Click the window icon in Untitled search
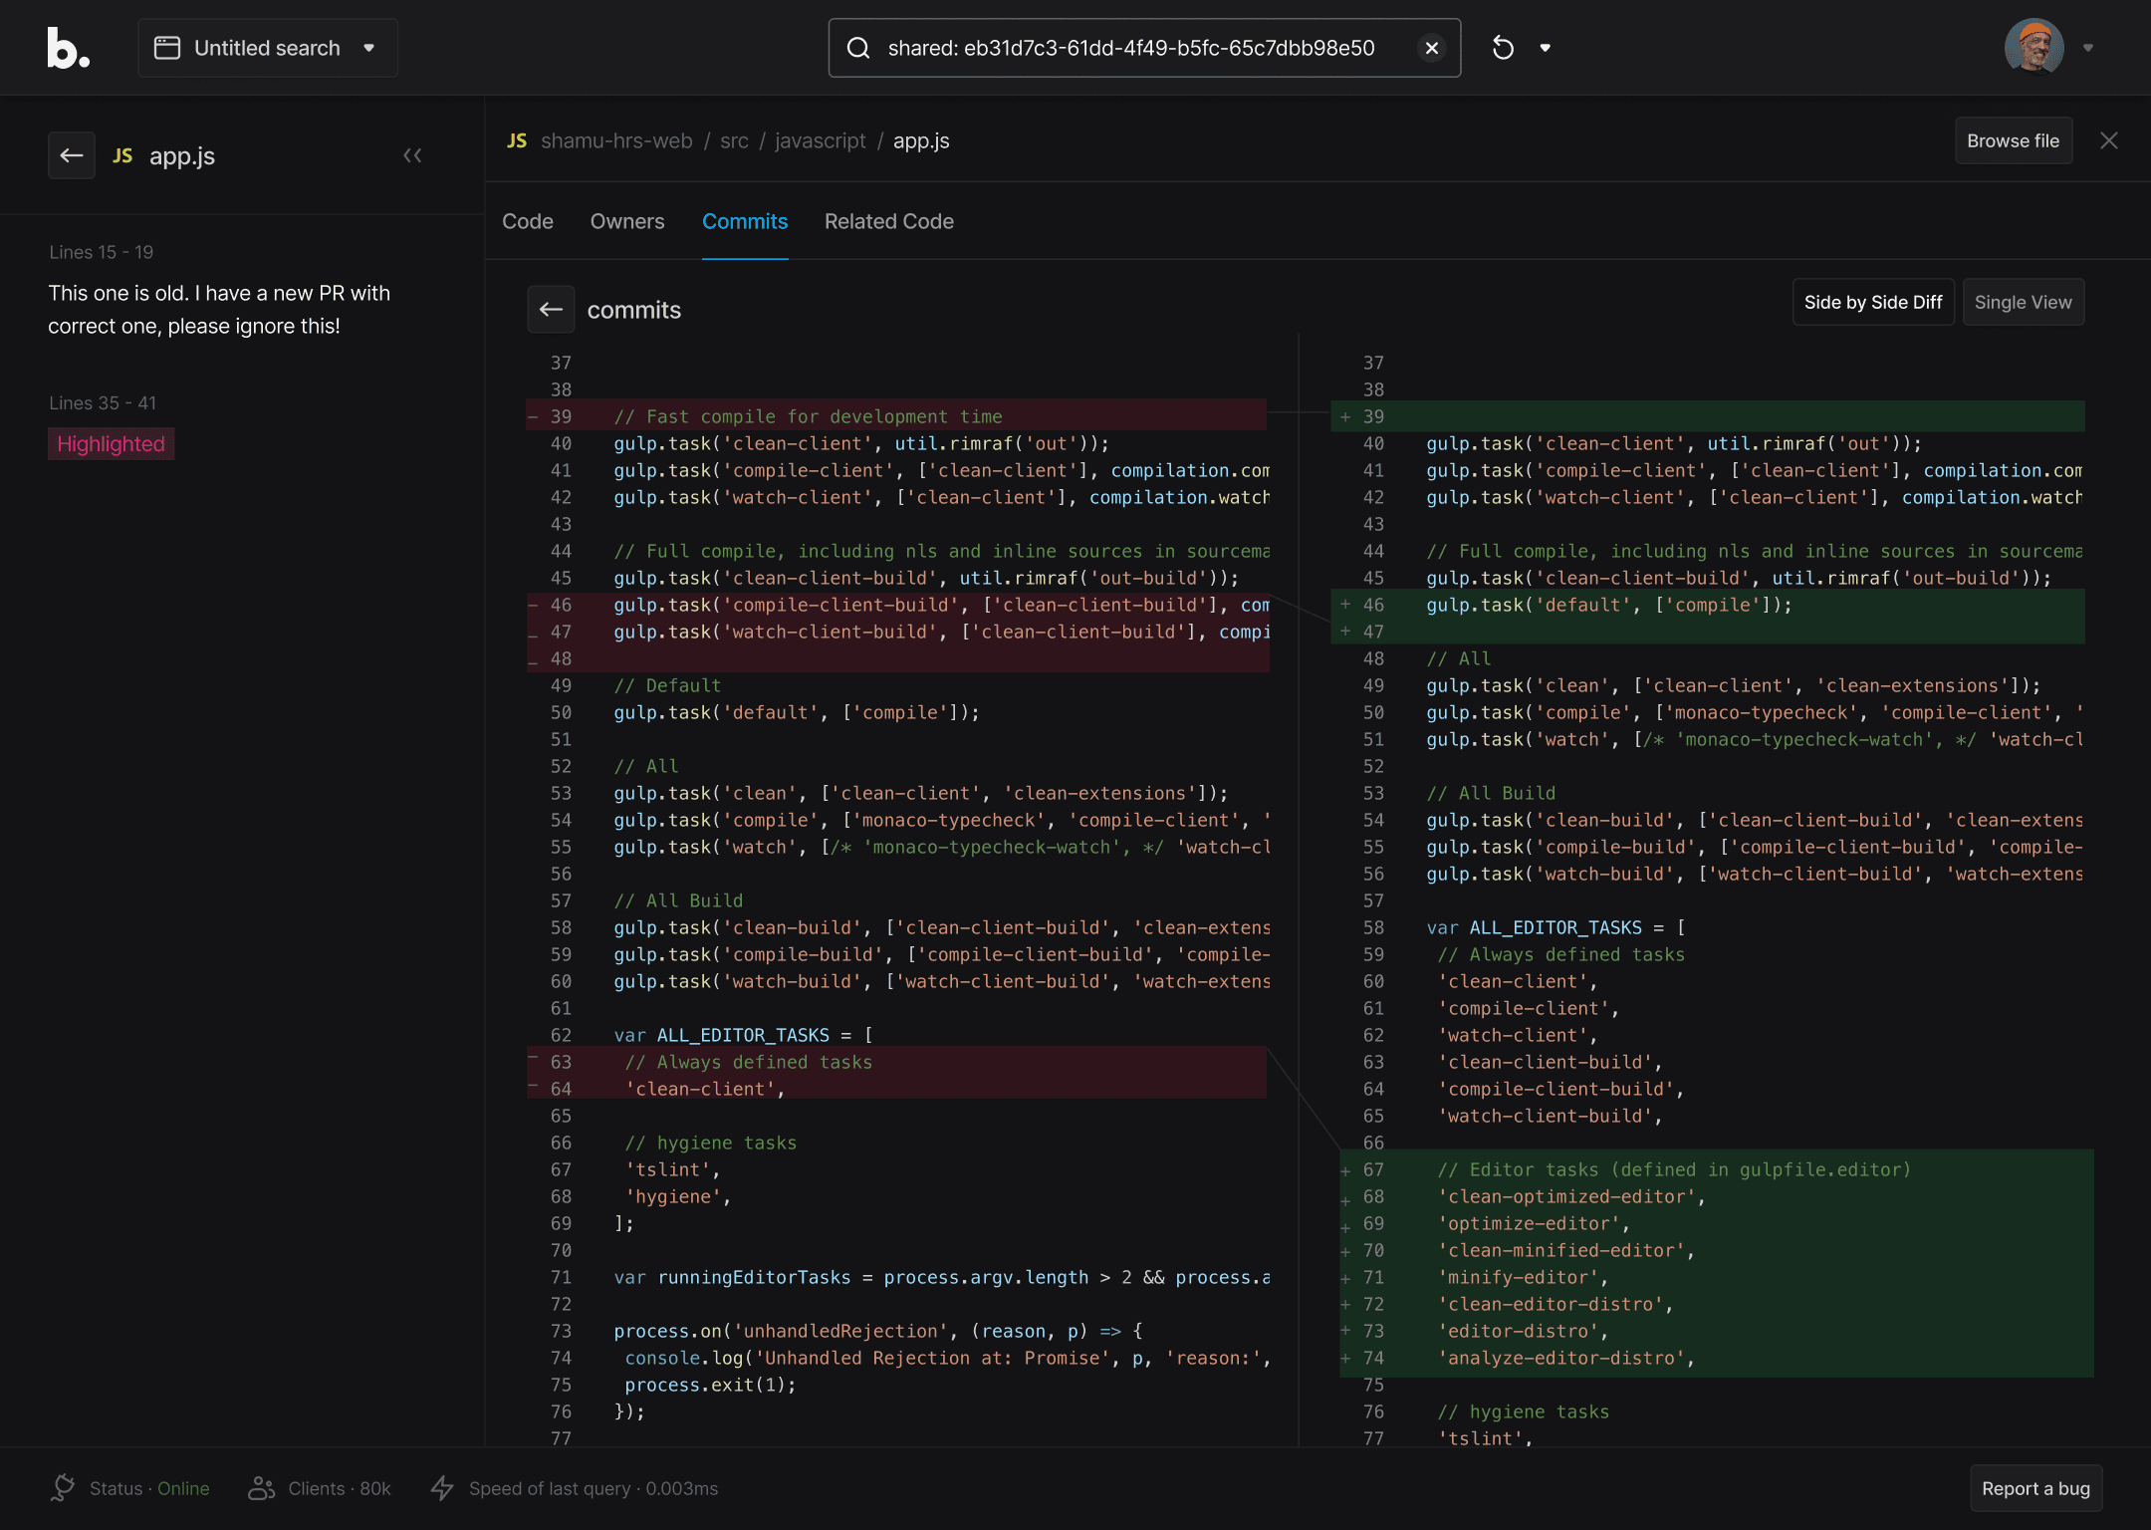This screenshot has height=1530, width=2151. (x=167, y=48)
